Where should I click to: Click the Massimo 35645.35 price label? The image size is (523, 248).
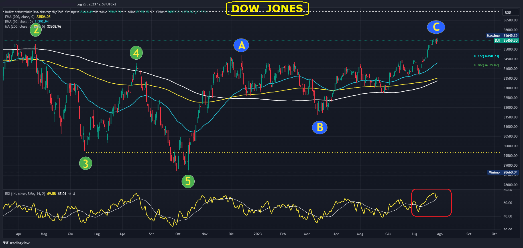pyautogui.click(x=502, y=36)
